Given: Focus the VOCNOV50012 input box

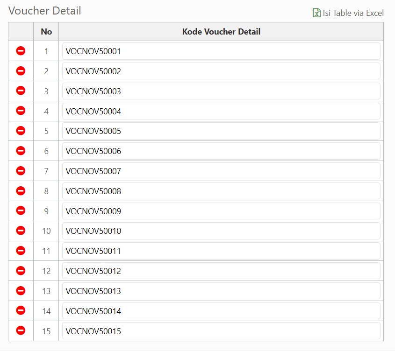Looking at the screenshot, I should click(x=221, y=271).
